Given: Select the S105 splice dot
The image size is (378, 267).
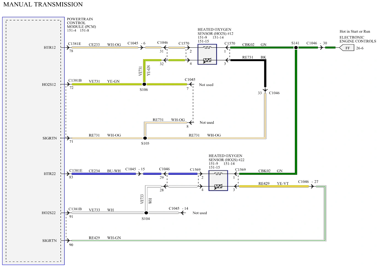Looking at the screenshot, I should point(145,138).
